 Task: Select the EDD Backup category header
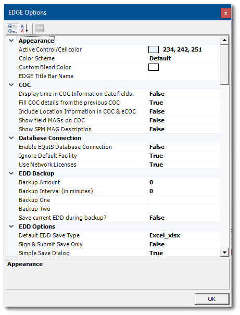pos(36,173)
